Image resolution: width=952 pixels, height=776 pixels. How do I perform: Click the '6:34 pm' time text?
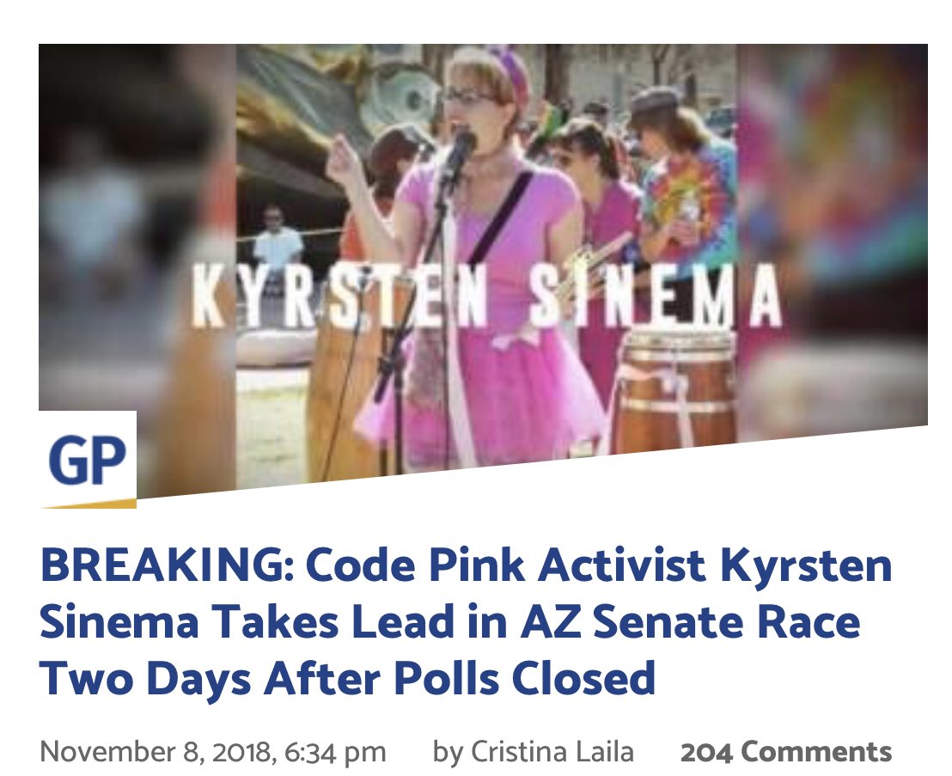pyautogui.click(x=335, y=752)
